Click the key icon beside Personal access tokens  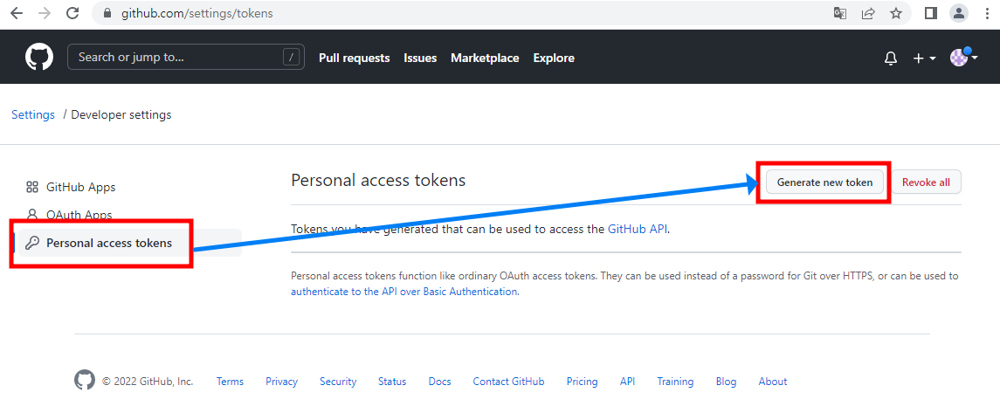pos(32,243)
